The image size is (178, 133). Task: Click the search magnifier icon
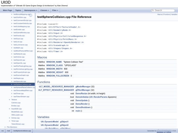(153, 10)
